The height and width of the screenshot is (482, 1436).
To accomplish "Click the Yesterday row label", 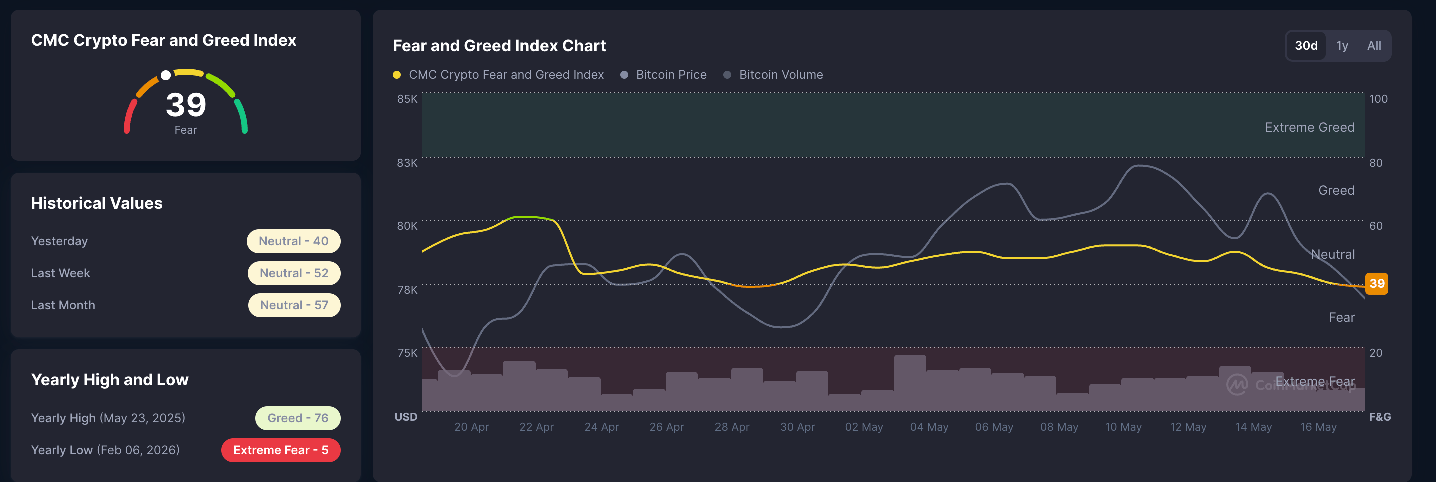I will pyautogui.click(x=59, y=241).
